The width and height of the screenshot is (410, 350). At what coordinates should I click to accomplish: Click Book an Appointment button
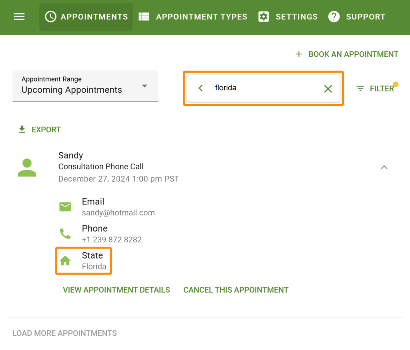coord(347,54)
